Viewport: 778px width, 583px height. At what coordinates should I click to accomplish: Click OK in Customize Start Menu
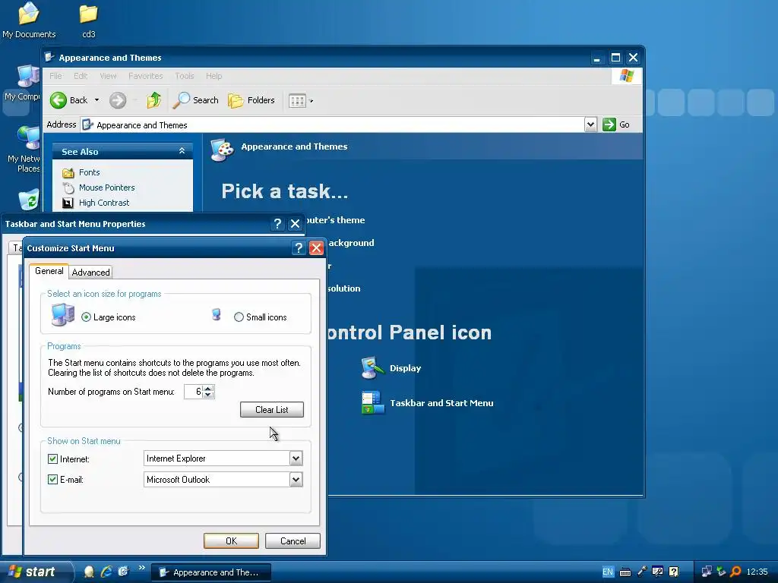point(231,540)
